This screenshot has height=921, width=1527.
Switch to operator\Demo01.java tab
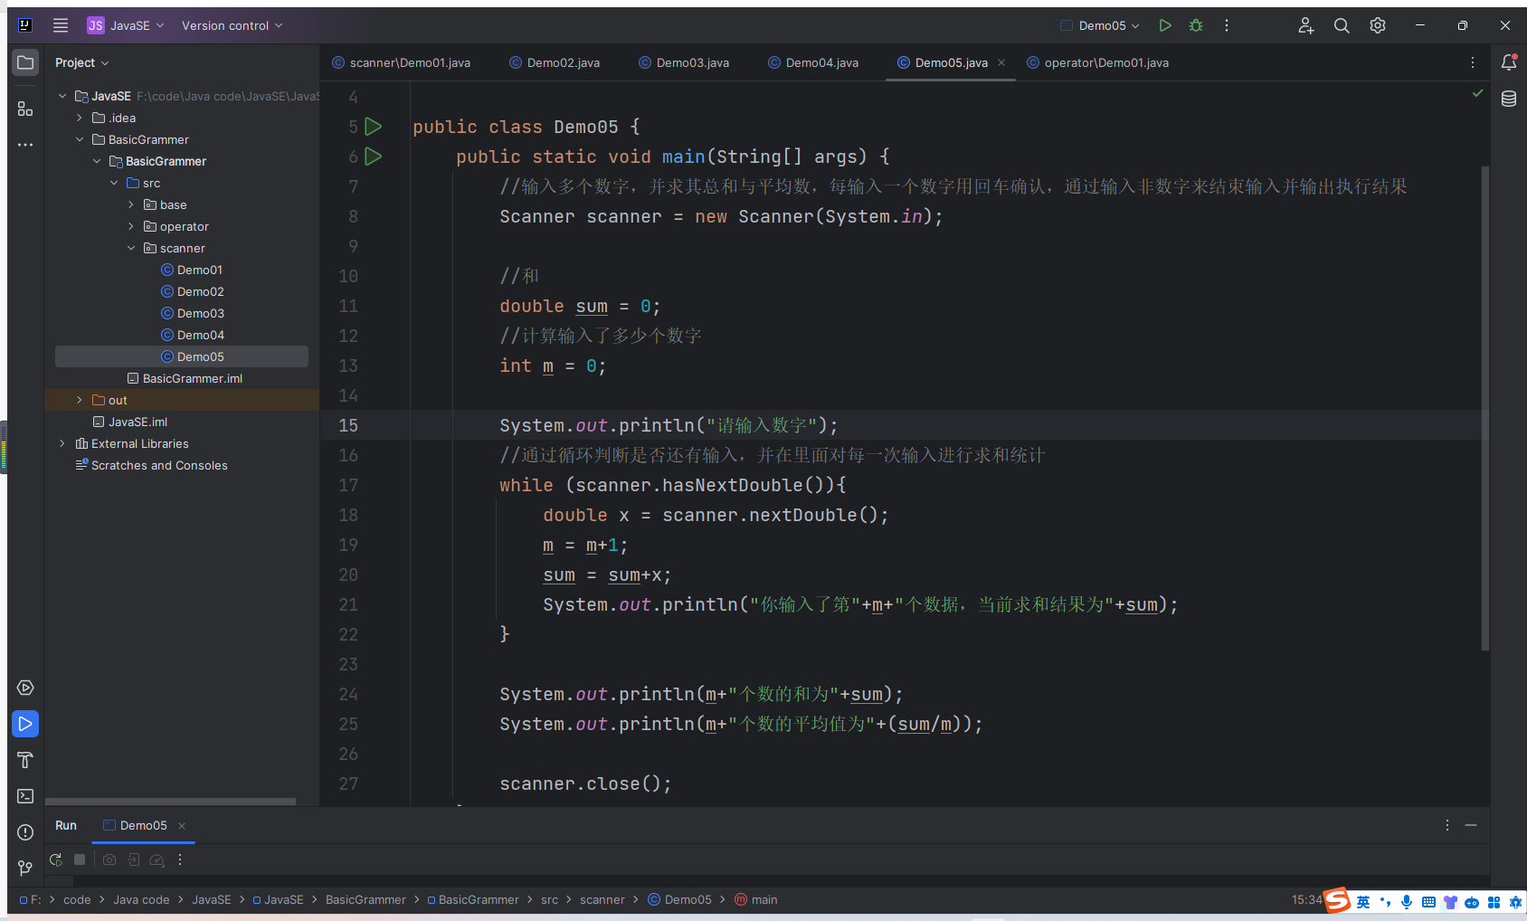pos(1105,62)
